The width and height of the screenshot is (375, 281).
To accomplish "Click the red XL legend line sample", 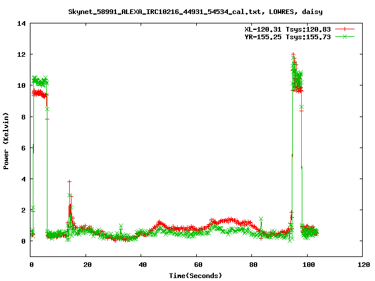I will pos(345,29).
